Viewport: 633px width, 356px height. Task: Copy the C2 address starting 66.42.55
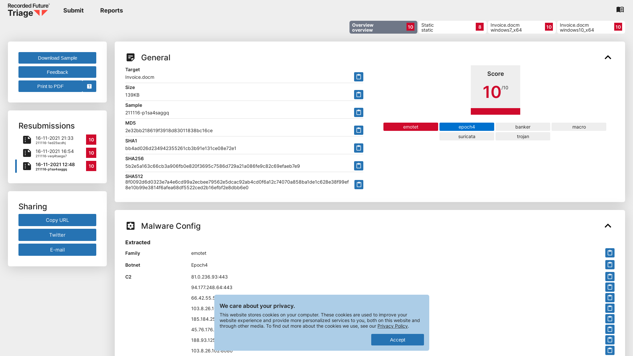point(610,298)
